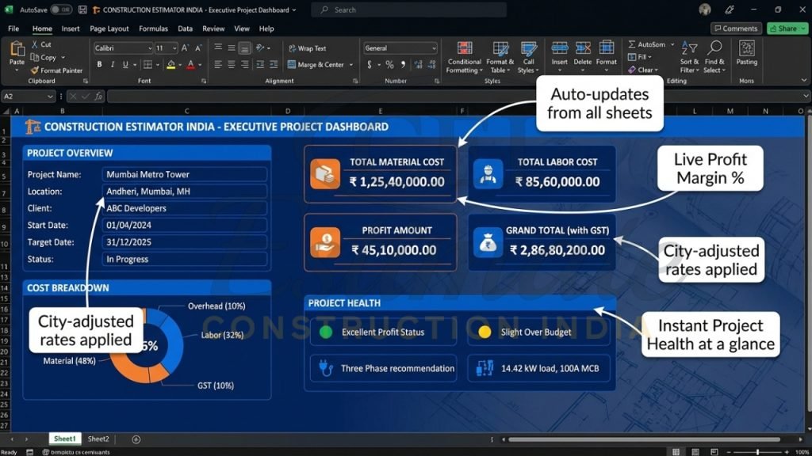The height and width of the screenshot is (456, 812).
Task: Click the Search box in title bar
Action: pos(409,9)
